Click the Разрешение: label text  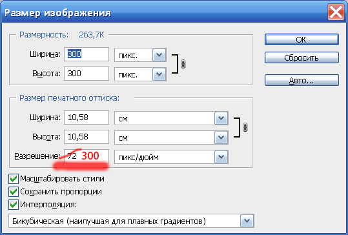click(37, 156)
